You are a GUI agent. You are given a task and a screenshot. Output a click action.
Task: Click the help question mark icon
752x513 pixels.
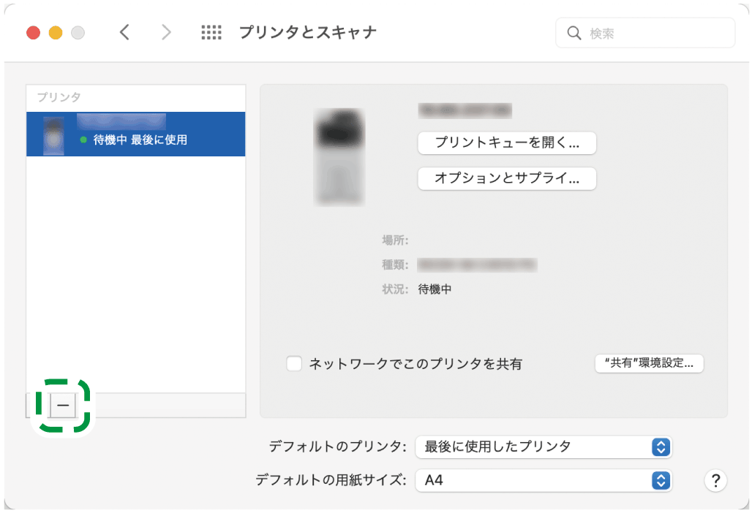click(715, 481)
